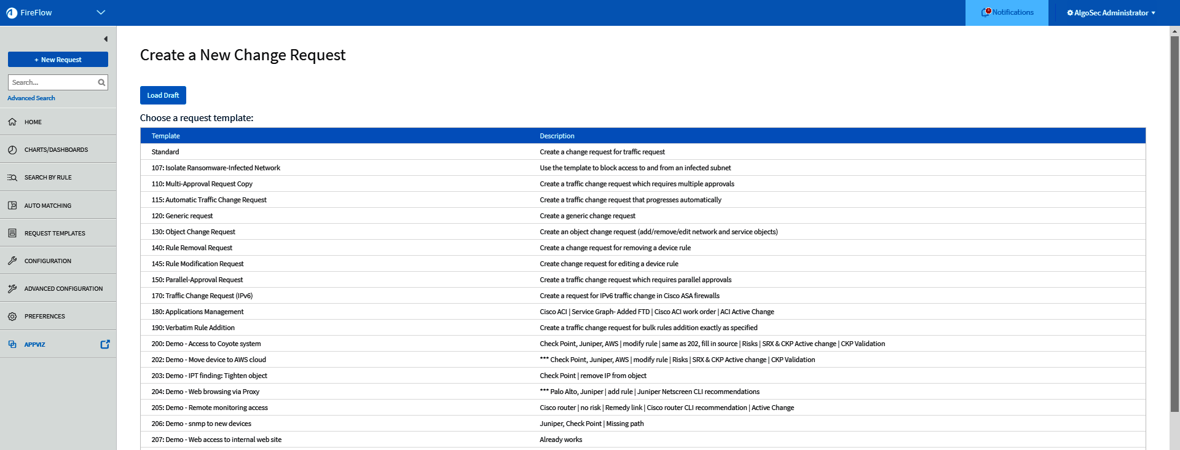Open Advanced Configuration menu item
This screenshot has width=1180, height=450.
(63, 288)
